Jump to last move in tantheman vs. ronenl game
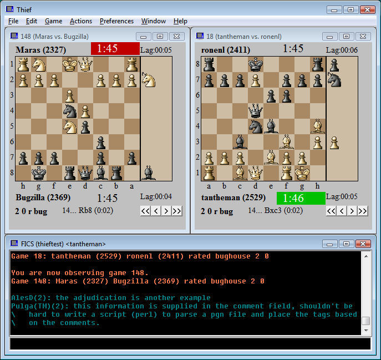The width and height of the screenshot is (381, 360). pyautogui.click(x=362, y=211)
